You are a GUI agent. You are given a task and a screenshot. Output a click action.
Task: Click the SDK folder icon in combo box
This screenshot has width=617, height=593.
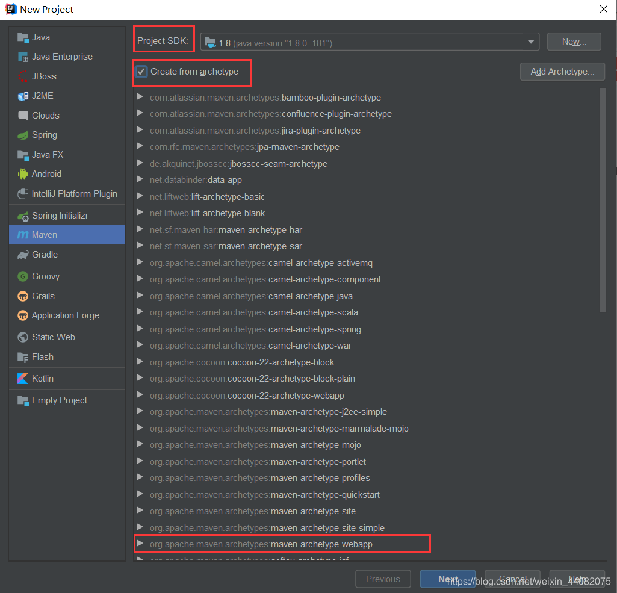[211, 43]
